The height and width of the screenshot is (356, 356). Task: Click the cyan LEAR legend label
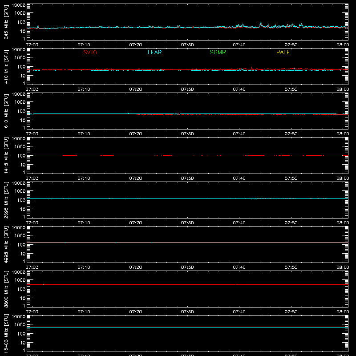click(x=154, y=52)
